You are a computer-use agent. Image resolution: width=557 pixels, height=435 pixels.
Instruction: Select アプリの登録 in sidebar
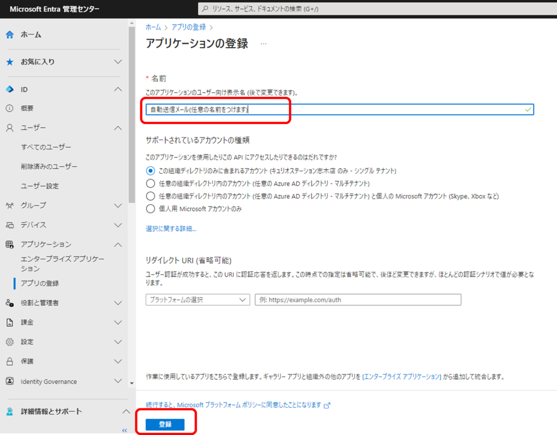[x=40, y=283]
